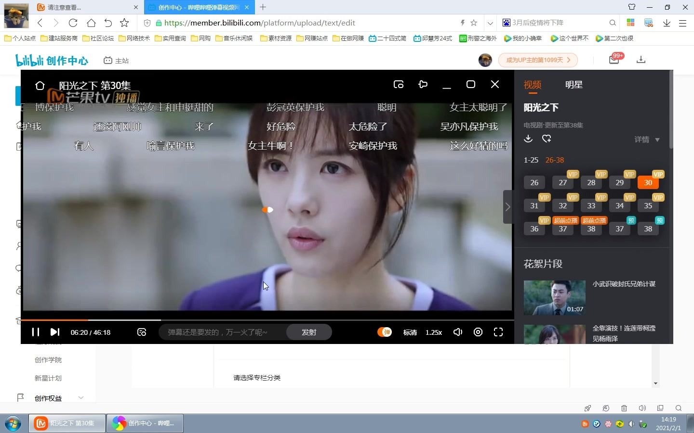This screenshot has height=433, width=694.
Task: Switch to the 视频 tab
Action: point(533,85)
